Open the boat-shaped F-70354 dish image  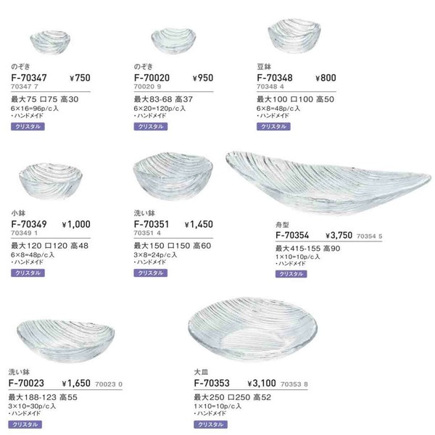(328, 182)
